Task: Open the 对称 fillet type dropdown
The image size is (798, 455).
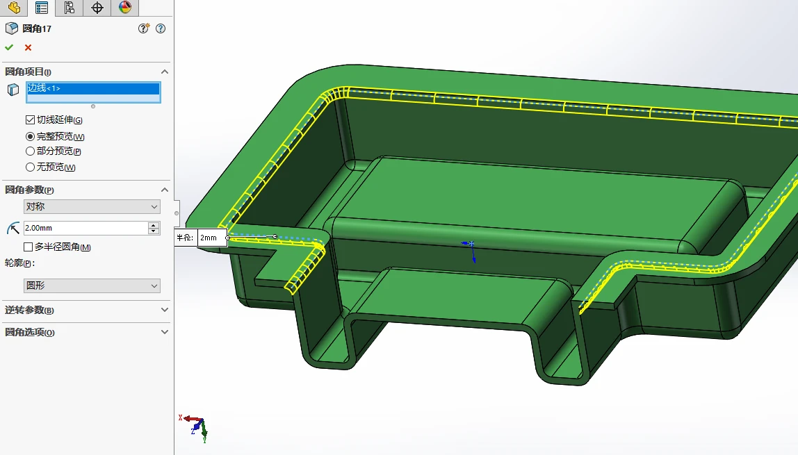Action: point(92,206)
